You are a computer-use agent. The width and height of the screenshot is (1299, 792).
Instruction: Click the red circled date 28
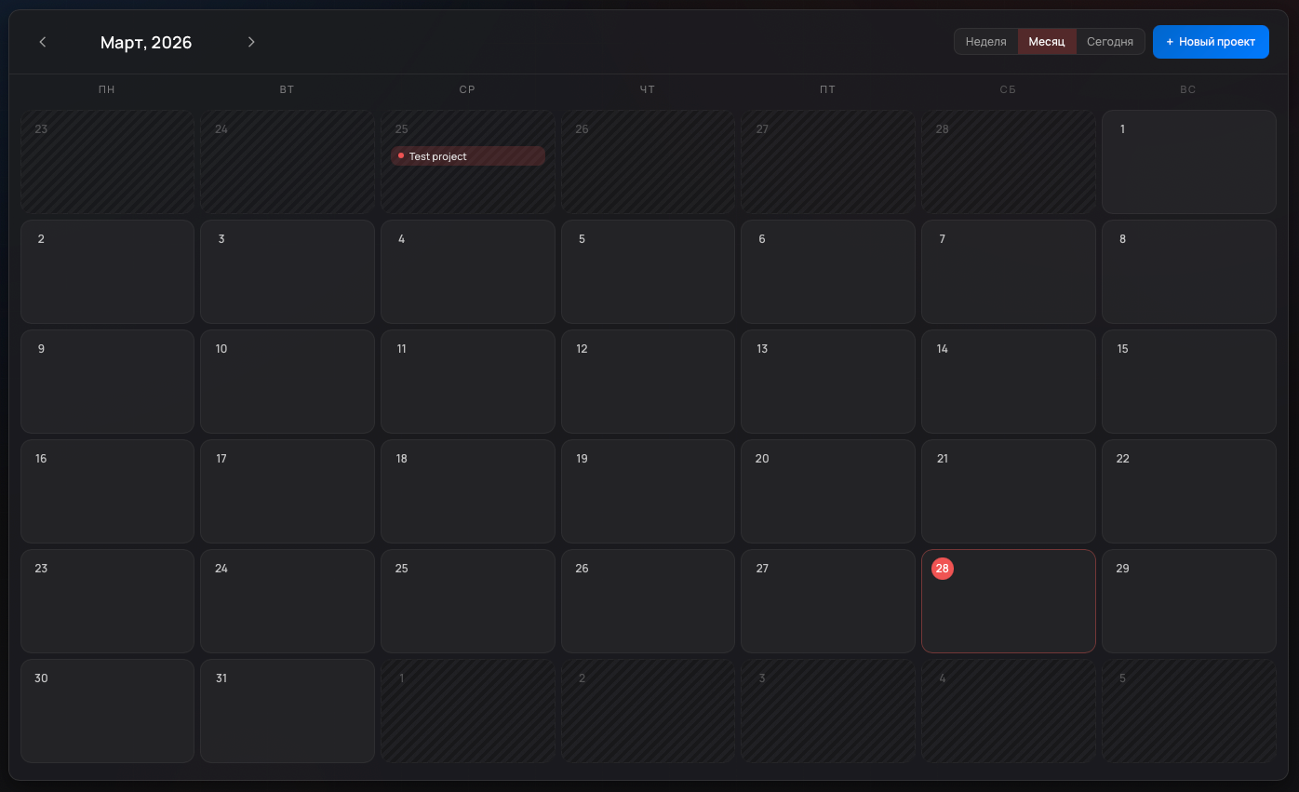click(943, 568)
